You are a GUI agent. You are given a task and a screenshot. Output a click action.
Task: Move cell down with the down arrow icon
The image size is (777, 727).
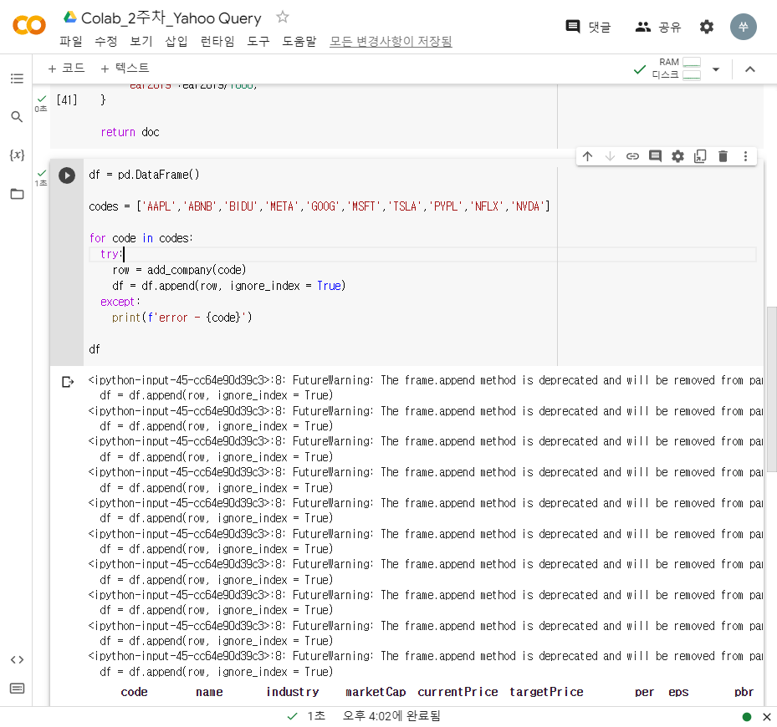[x=610, y=156]
